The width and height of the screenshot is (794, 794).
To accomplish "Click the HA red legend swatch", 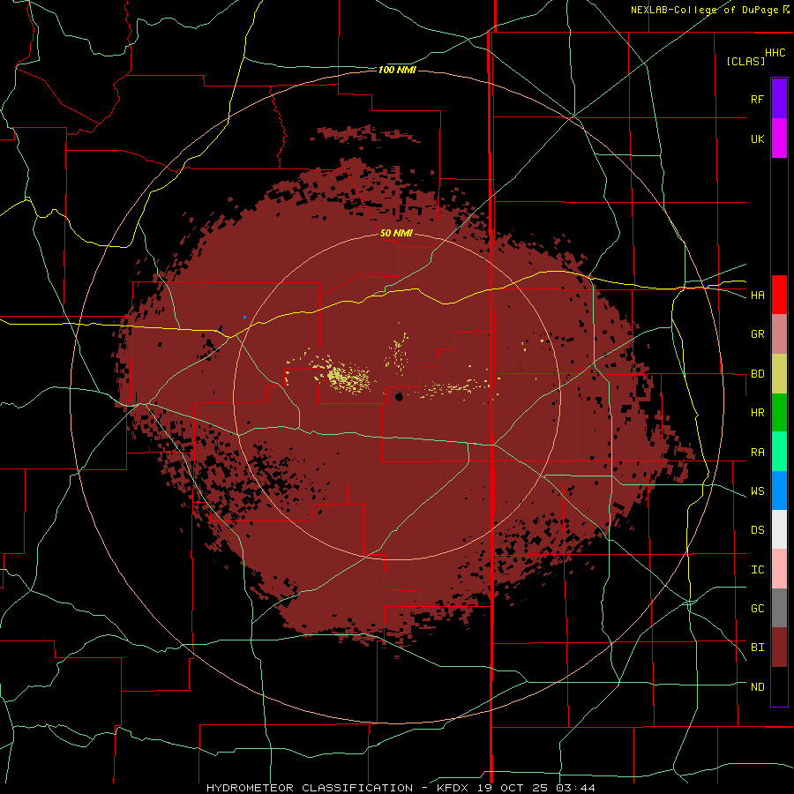I will (x=779, y=295).
